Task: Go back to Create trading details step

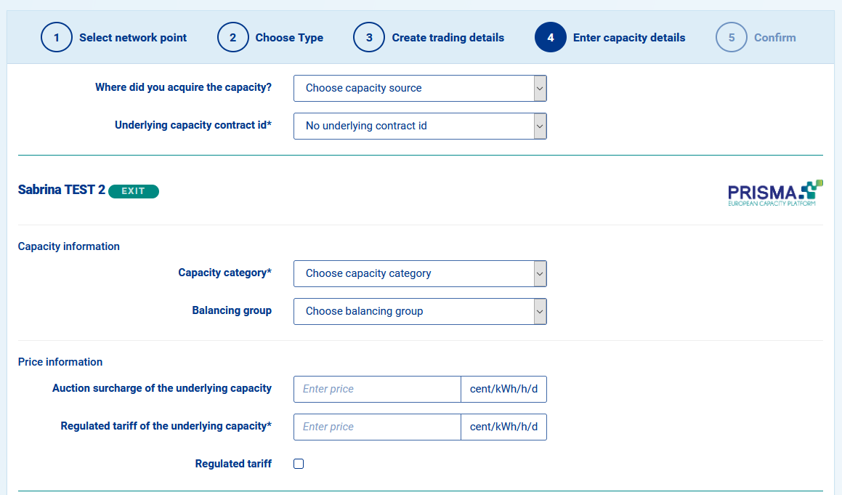Action: tap(448, 38)
